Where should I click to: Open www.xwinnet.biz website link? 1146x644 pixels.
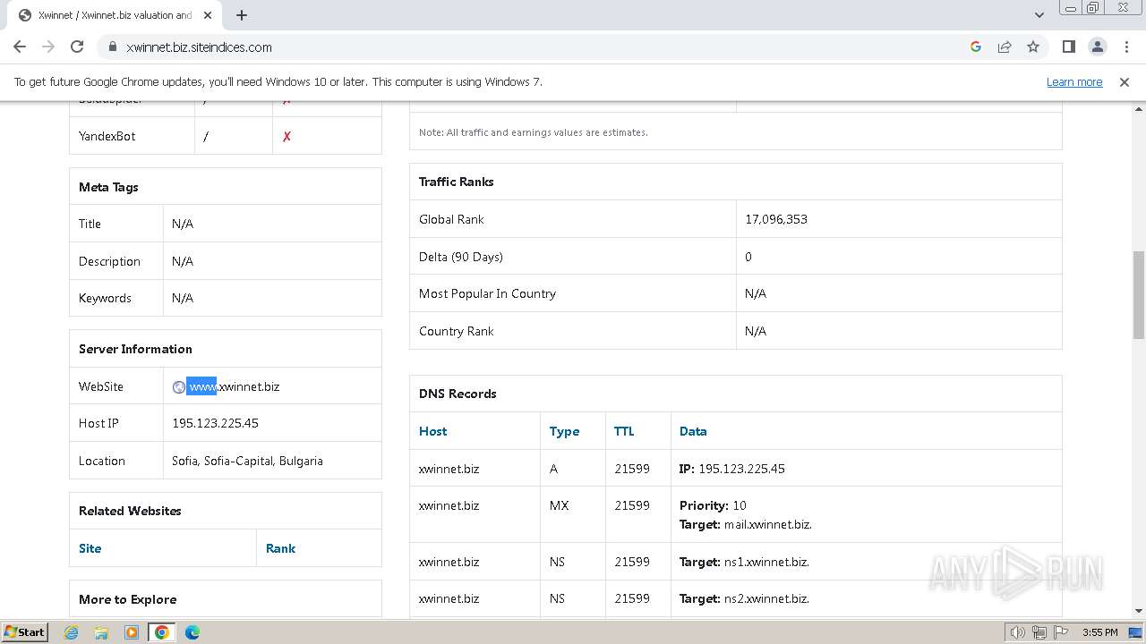tap(235, 386)
